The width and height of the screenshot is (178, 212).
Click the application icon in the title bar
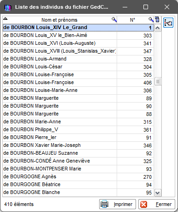click(x=8, y=7)
